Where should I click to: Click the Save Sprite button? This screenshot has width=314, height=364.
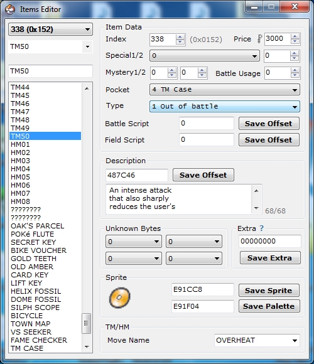click(269, 291)
